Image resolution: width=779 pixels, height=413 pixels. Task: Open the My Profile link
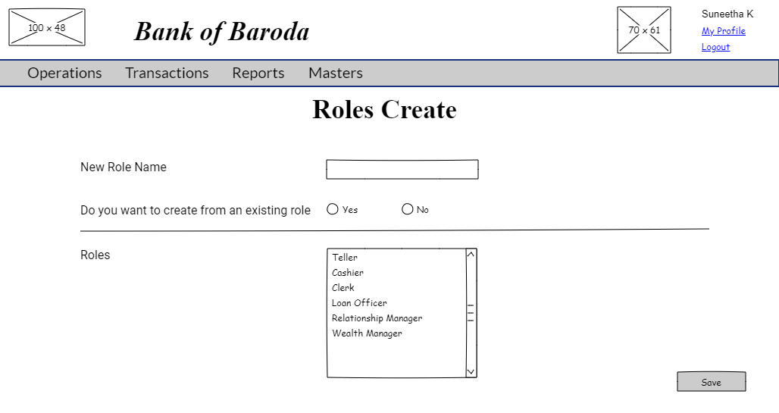pos(723,31)
